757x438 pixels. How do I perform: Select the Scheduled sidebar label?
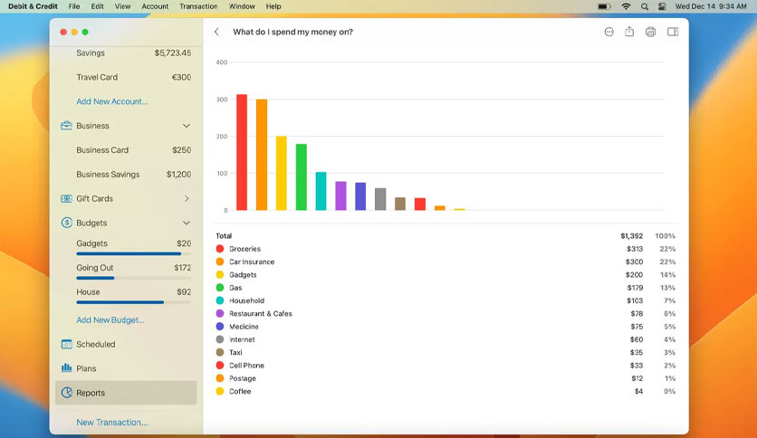click(x=96, y=345)
